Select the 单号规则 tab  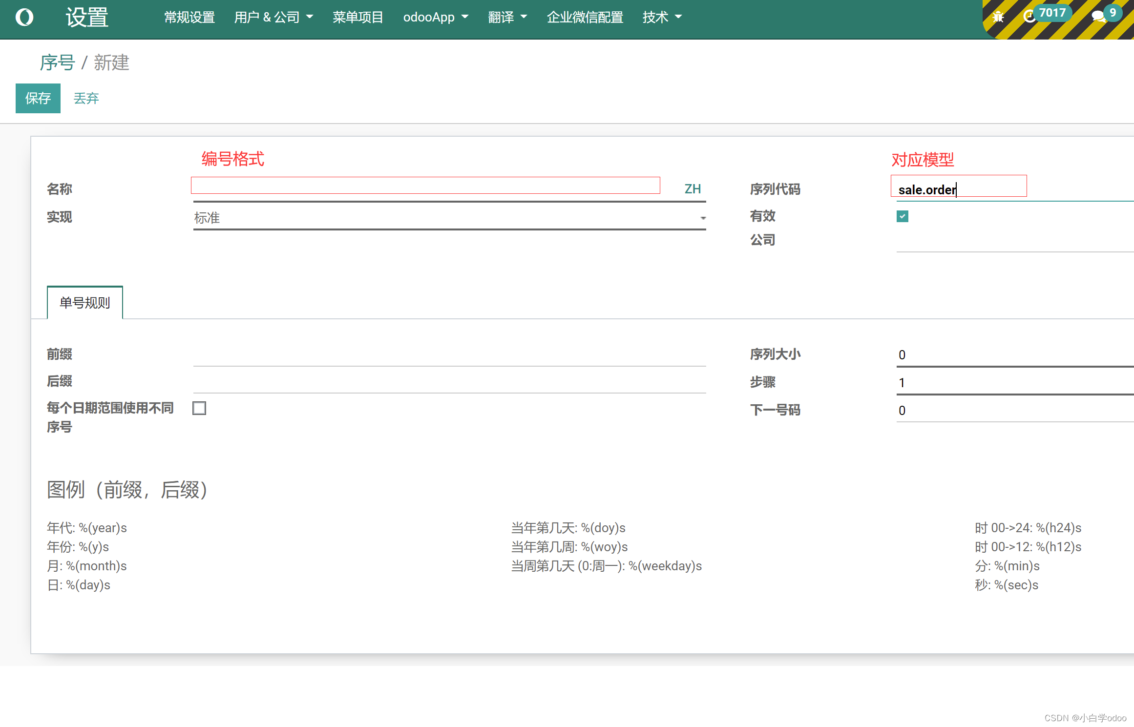click(x=84, y=303)
